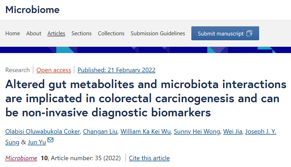Open author William Ka Kei Wu
The image size is (291, 167).
click(145, 131)
